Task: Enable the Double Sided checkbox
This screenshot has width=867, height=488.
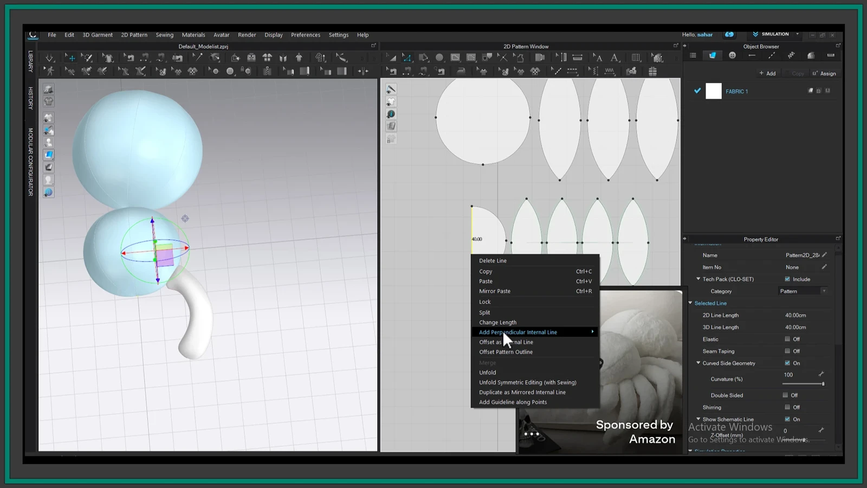Action: click(x=785, y=395)
